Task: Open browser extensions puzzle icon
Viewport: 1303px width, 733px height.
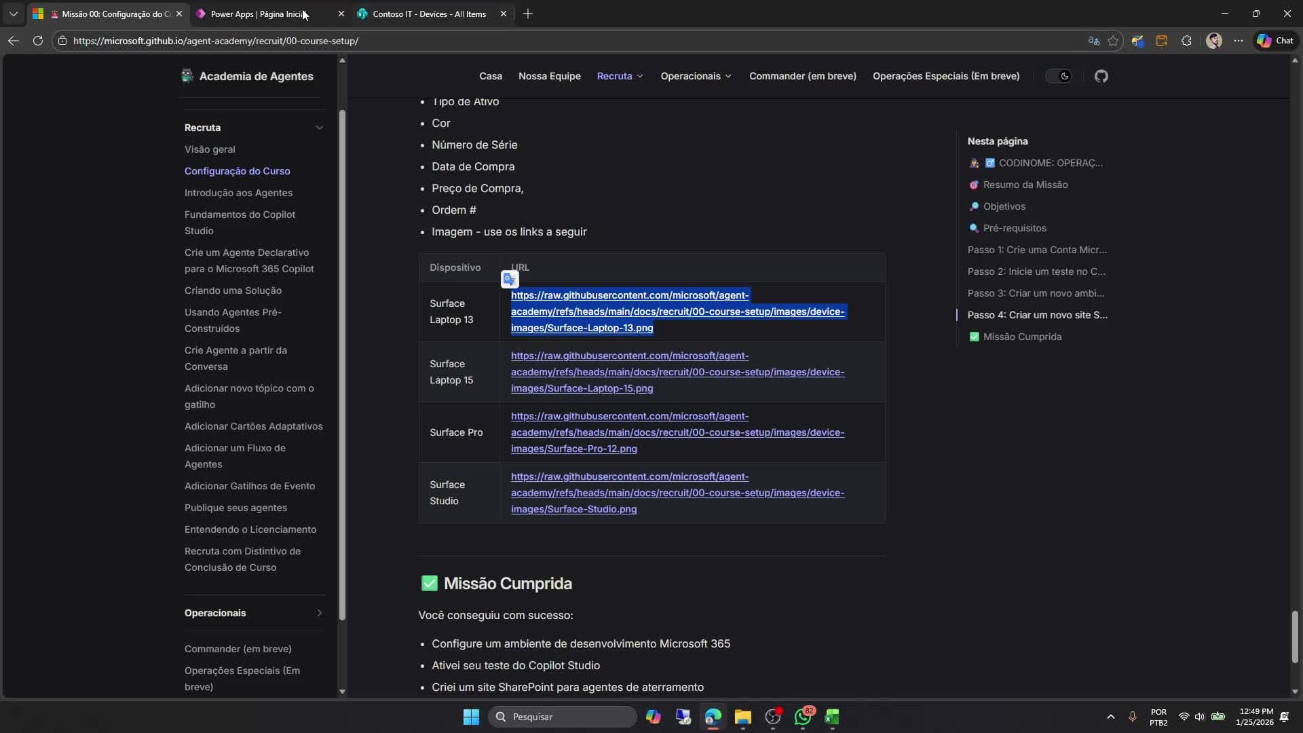Action: click(x=1186, y=41)
